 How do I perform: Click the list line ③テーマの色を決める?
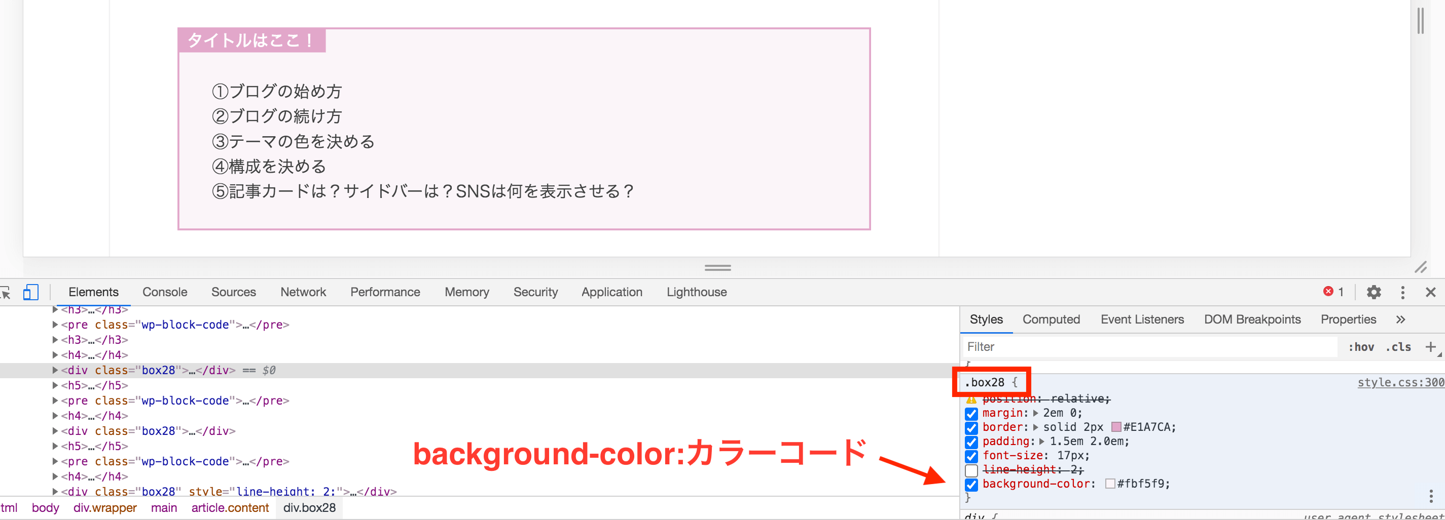coord(294,141)
